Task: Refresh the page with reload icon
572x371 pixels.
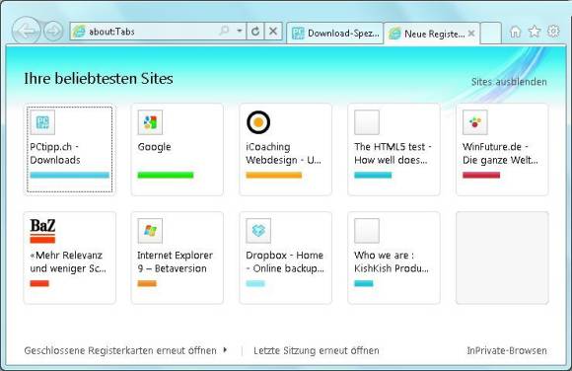Action: pyautogui.click(x=255, y=32)
